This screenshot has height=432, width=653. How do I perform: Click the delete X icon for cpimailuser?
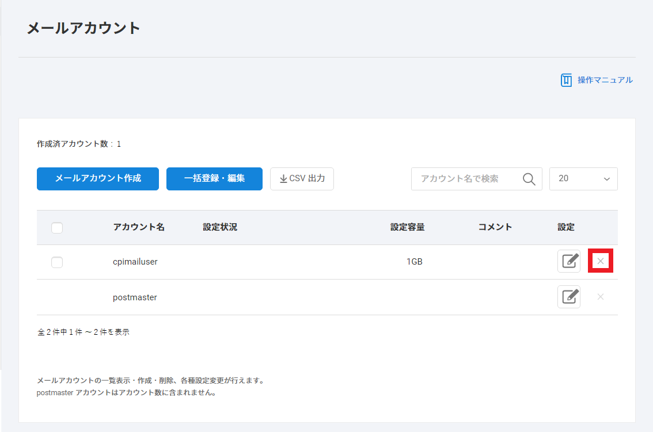(600, 261)
